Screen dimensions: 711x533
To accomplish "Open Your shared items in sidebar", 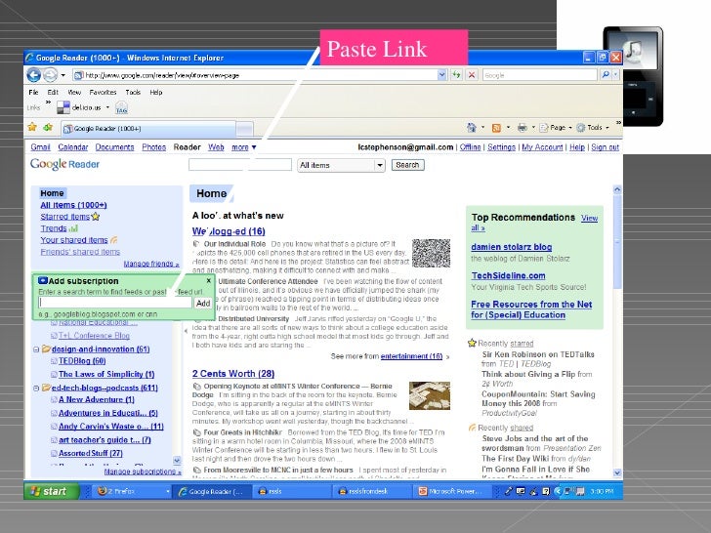I will (74, 240).
